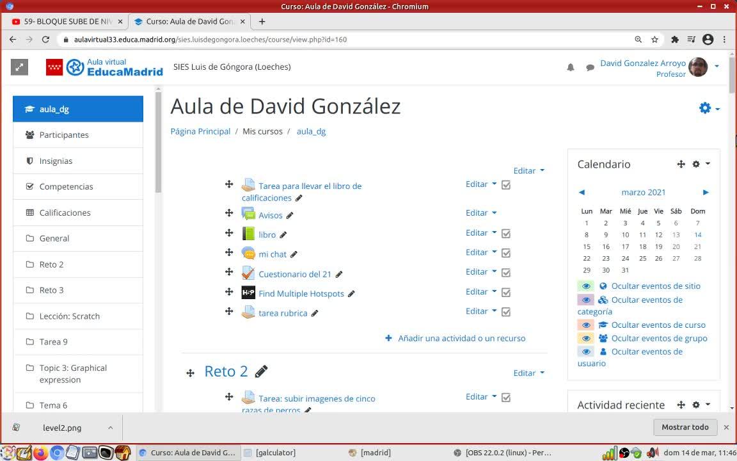This screenshot has width=737, height=461.
Task: Click the browser address bar URL
Action: (210, 40)
